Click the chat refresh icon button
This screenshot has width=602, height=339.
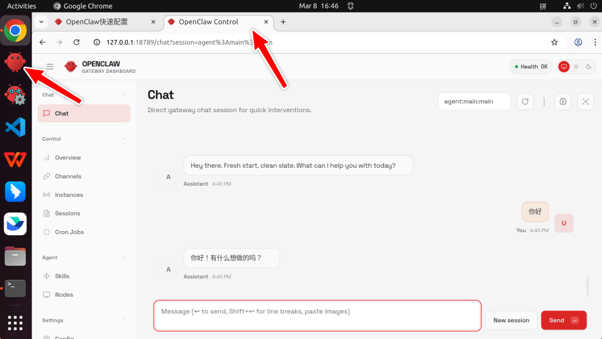525,101
